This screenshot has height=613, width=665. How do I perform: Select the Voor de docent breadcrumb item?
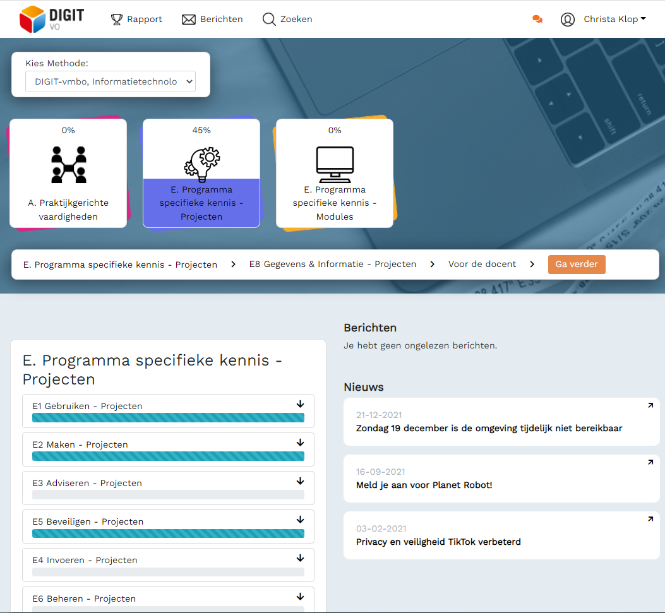click(x=482, y=264)
